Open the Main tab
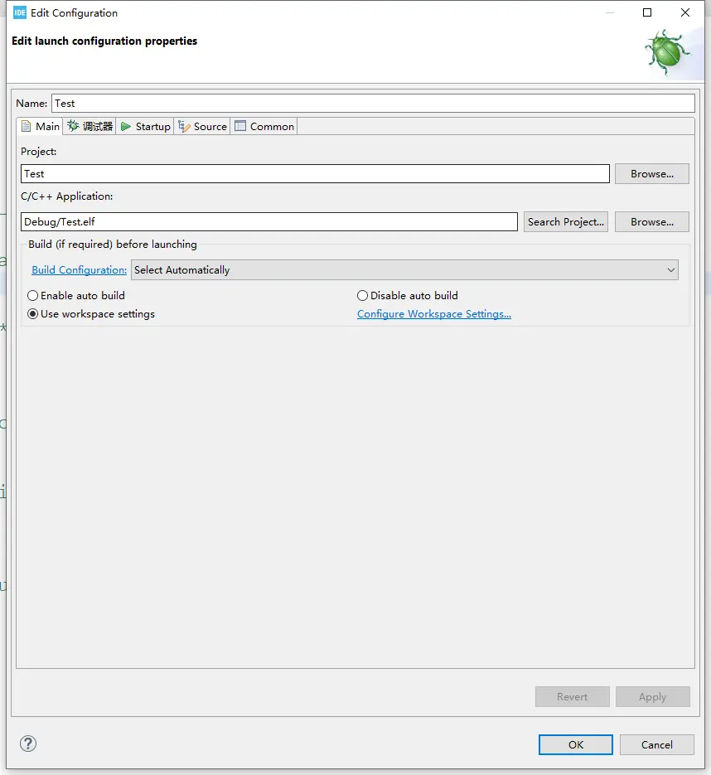 click(40, 127)
